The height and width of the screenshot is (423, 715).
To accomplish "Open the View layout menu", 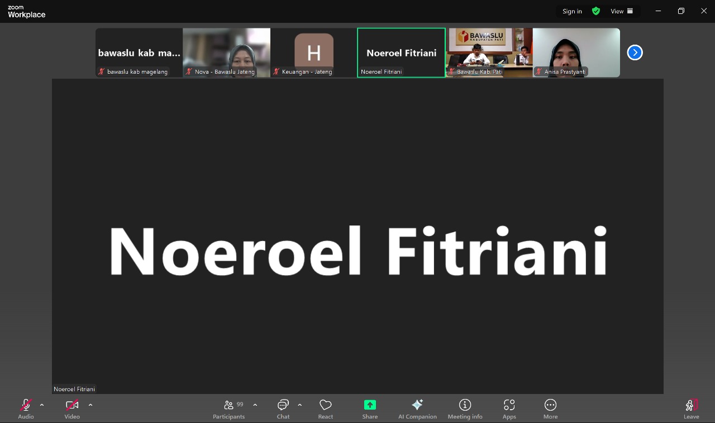I will click(622, 11).
